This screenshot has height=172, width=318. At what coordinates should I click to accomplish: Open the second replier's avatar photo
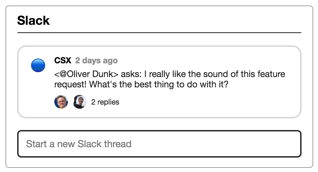80,102
